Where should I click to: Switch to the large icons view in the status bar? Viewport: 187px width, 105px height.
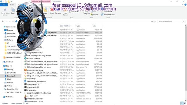(185, 103)
